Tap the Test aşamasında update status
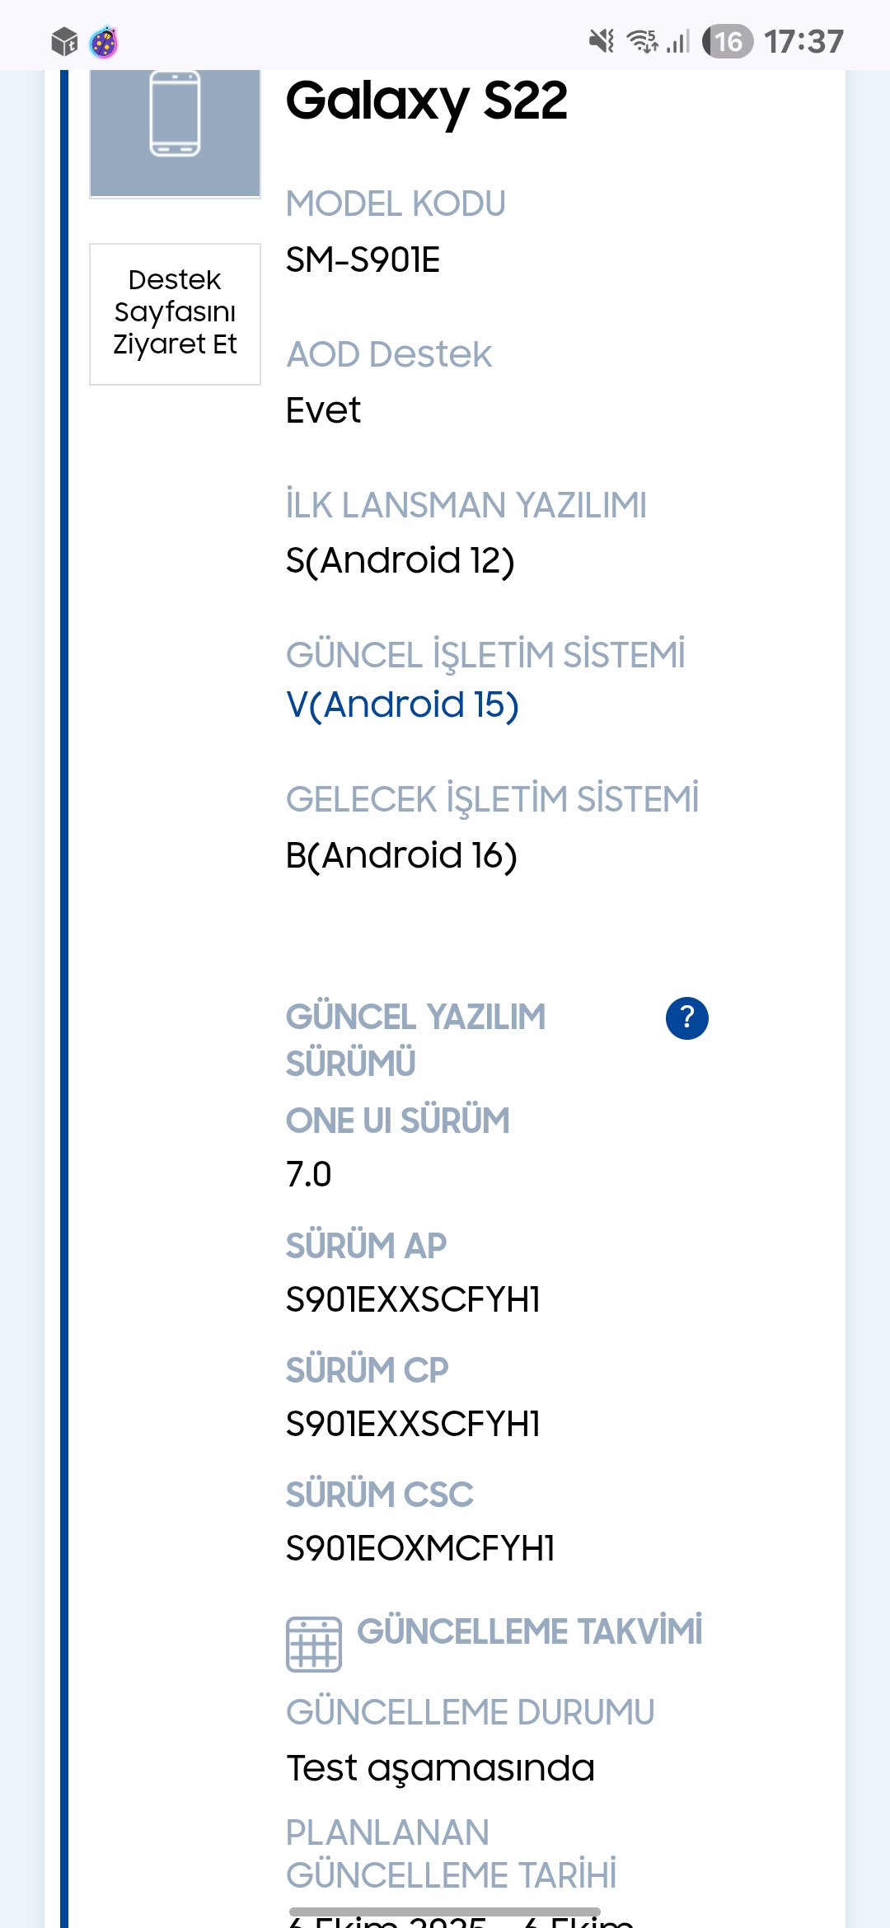This screenshot has width=890, height=1928. click(x=440, y=1768)
